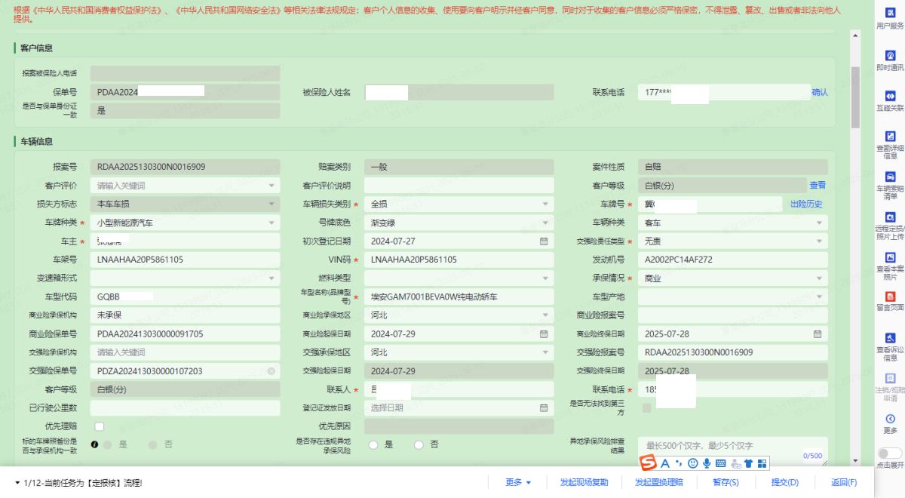The height and width of the screenshot is (498, 905).
Task: Expand the 车牌种类 dropdown
Action: [271, 223]
